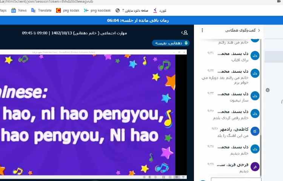
Task: Click avatar beside خانم رقص کردی بلدم message
Action: (255, 114)
